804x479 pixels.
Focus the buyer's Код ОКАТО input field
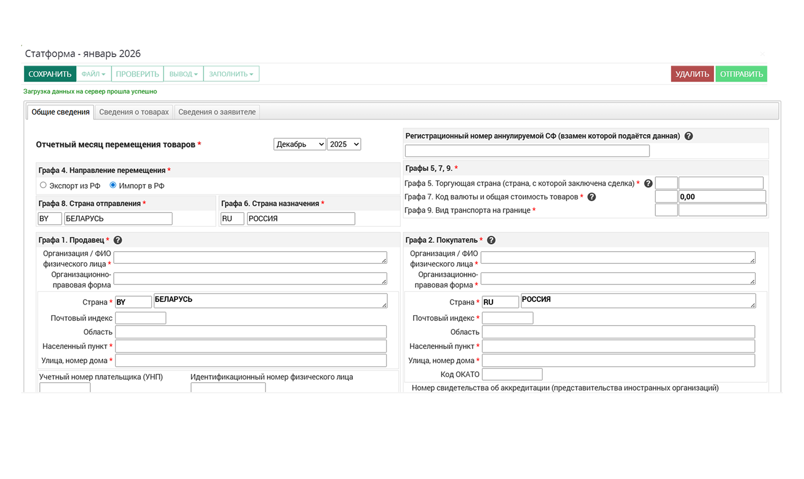point(512,374)
